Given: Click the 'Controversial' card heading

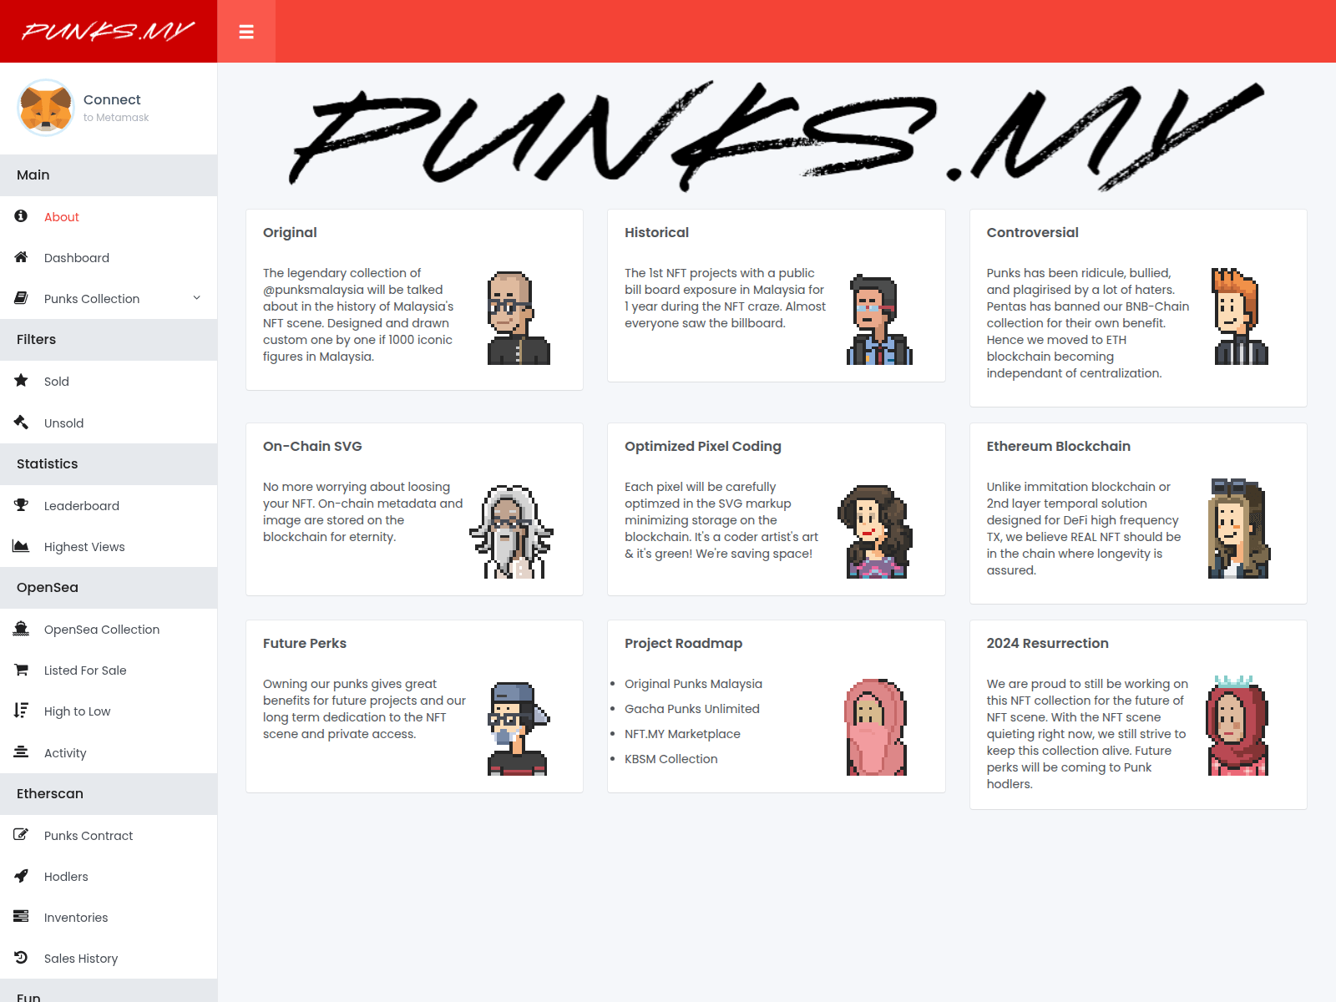Looking at the screenshot, I should tap(1032, 232).
